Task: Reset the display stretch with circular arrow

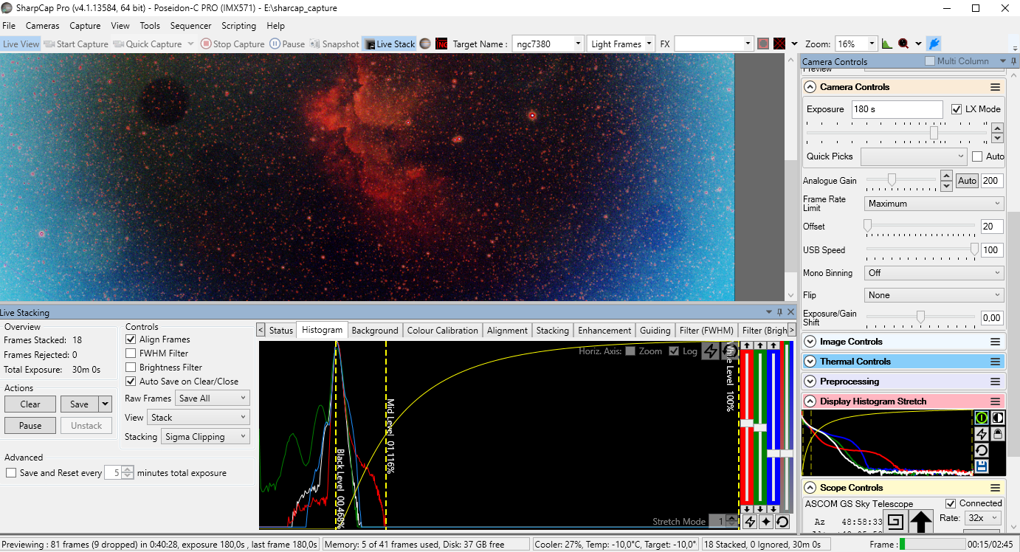Action: [x=982, y=450]
